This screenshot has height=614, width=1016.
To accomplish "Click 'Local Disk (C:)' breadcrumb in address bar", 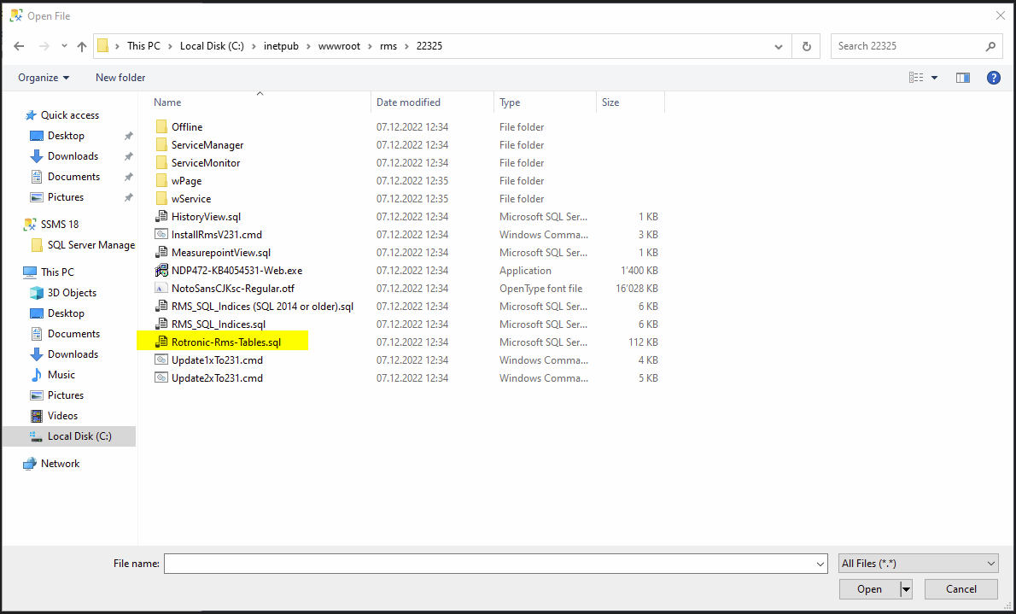I will point(212,46).
